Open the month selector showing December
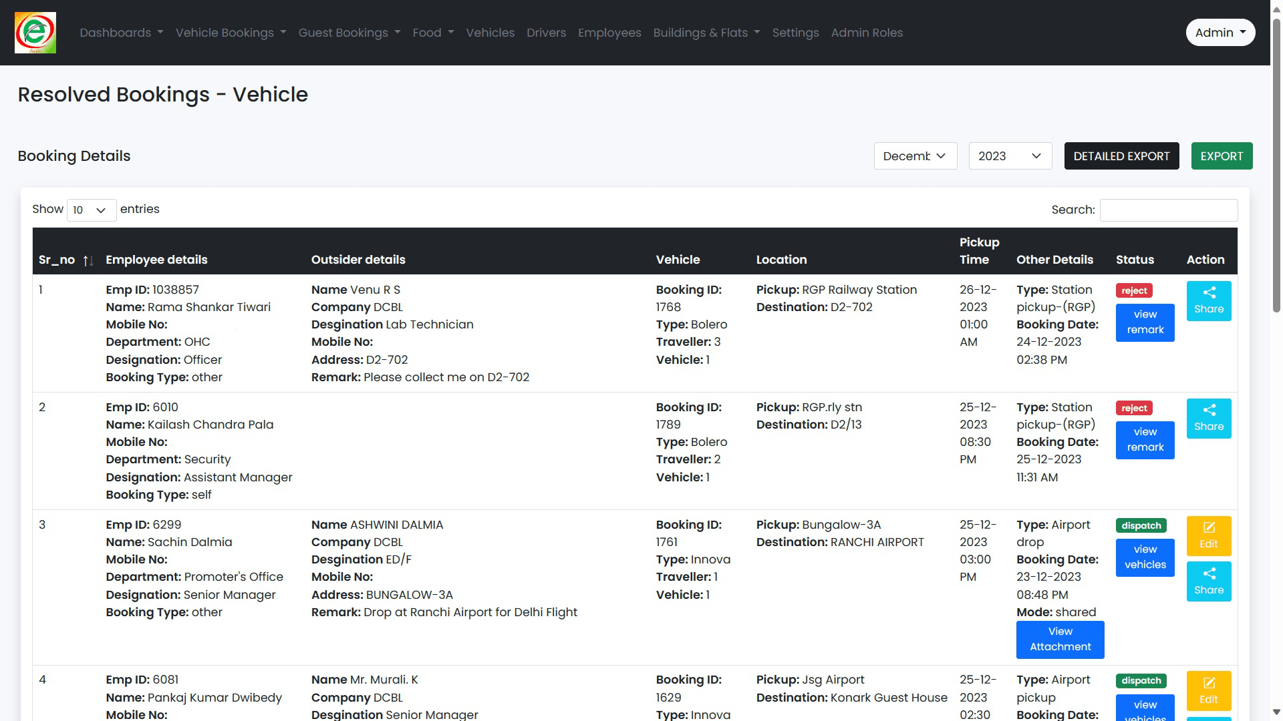This screenshot has height=721, width=1283. coord(915,156)
